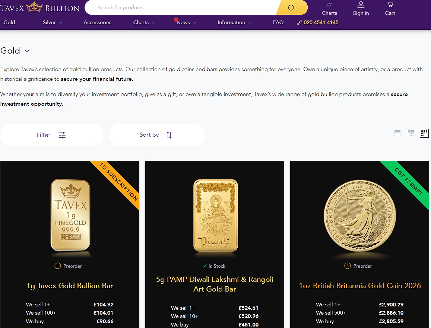Expand the Silver navigation menu
The image size is (431, 328).
[x=52, y=22]
